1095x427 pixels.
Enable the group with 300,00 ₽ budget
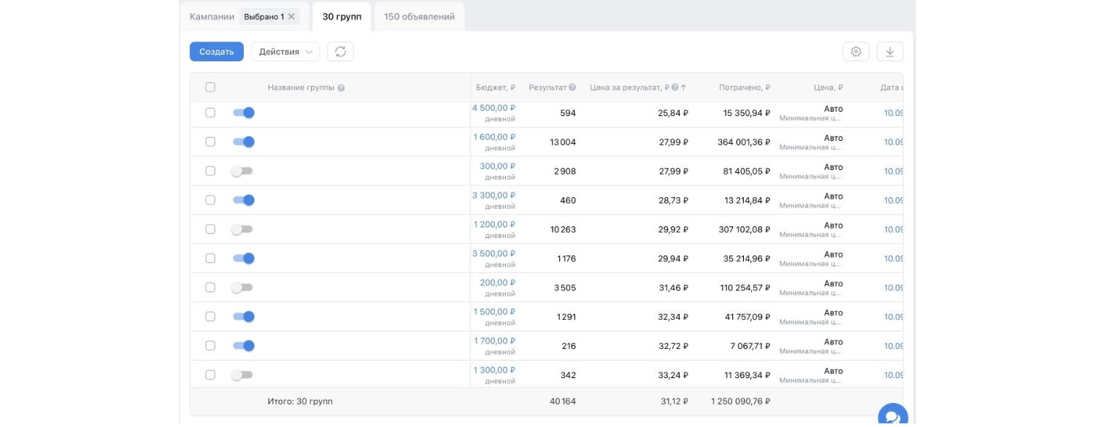click(242, 171)
